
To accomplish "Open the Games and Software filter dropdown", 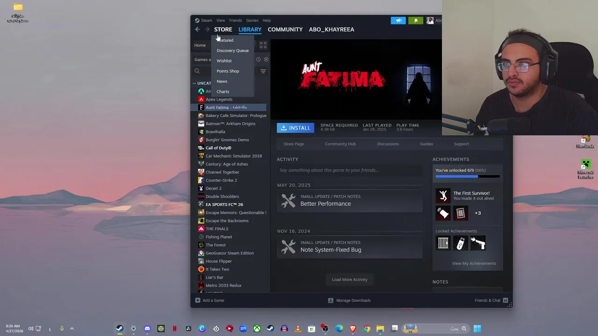I will coord(202,59).
